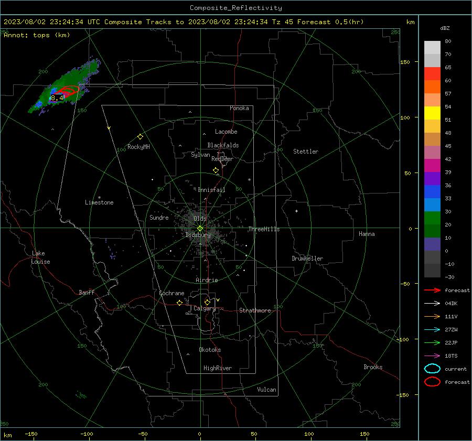
Task: Click the red forecast arrow in legend
Action: tap(432, 290)
